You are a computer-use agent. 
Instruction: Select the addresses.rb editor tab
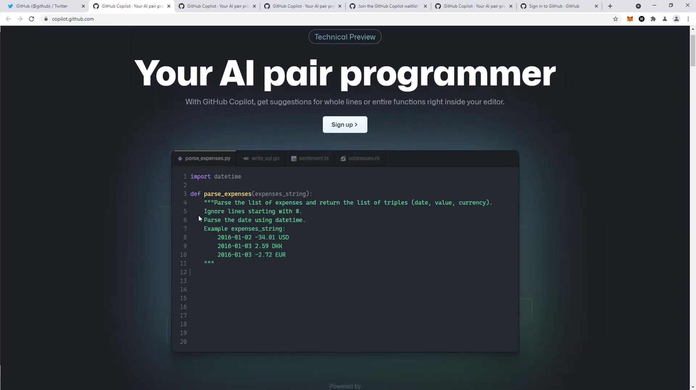coord(360,158)
